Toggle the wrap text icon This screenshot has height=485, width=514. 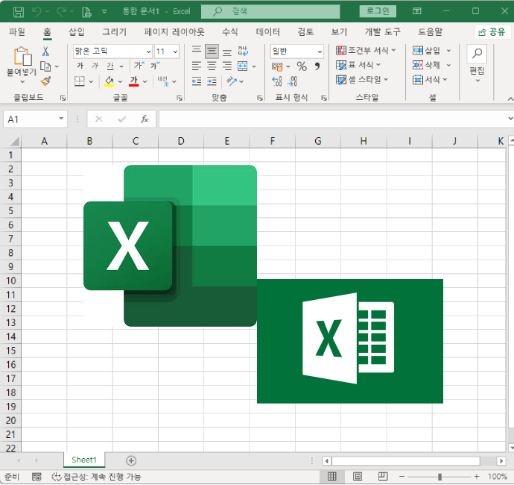point(243,51)
